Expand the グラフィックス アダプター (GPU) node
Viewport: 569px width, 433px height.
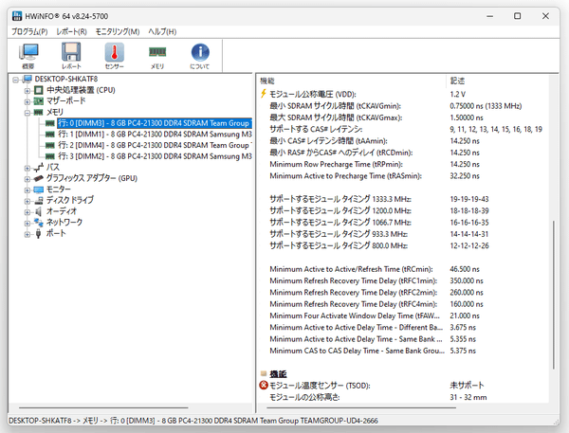[x=28, y=179]
